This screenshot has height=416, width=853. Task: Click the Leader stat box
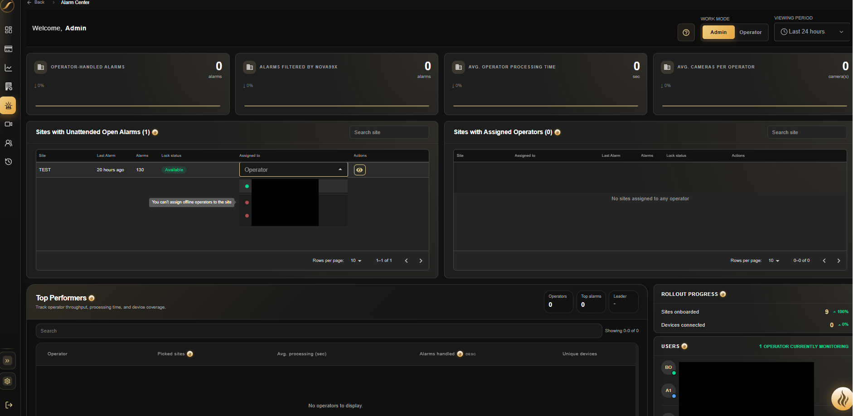tap(624, 302)
